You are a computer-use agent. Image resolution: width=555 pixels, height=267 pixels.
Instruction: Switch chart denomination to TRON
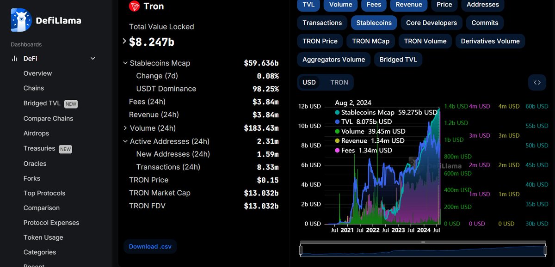pos(338,82)
